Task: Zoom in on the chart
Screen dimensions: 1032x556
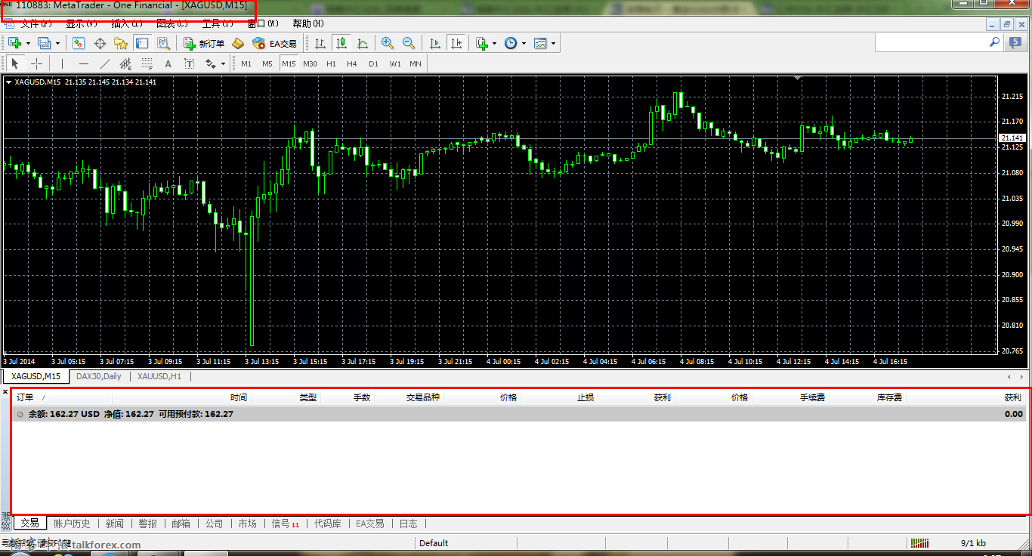Action: [388, 43]
